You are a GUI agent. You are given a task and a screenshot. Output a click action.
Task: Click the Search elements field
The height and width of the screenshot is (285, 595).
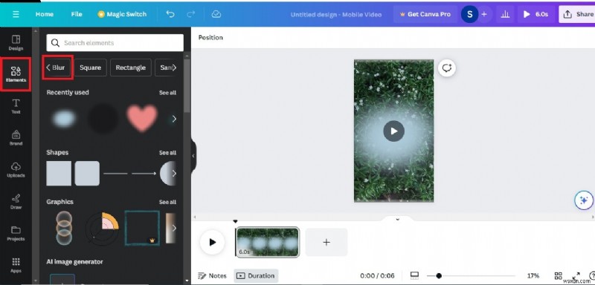[115, 43]
